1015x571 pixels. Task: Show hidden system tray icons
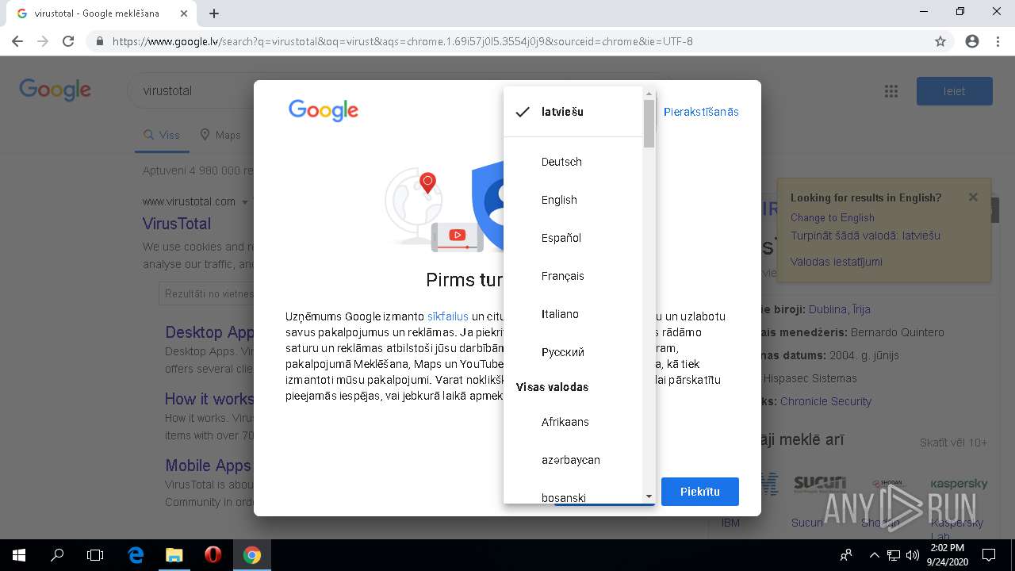click(874, 555)
